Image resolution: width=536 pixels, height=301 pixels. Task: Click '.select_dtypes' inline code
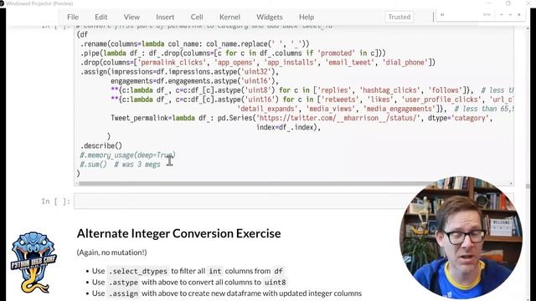[138, 271]
